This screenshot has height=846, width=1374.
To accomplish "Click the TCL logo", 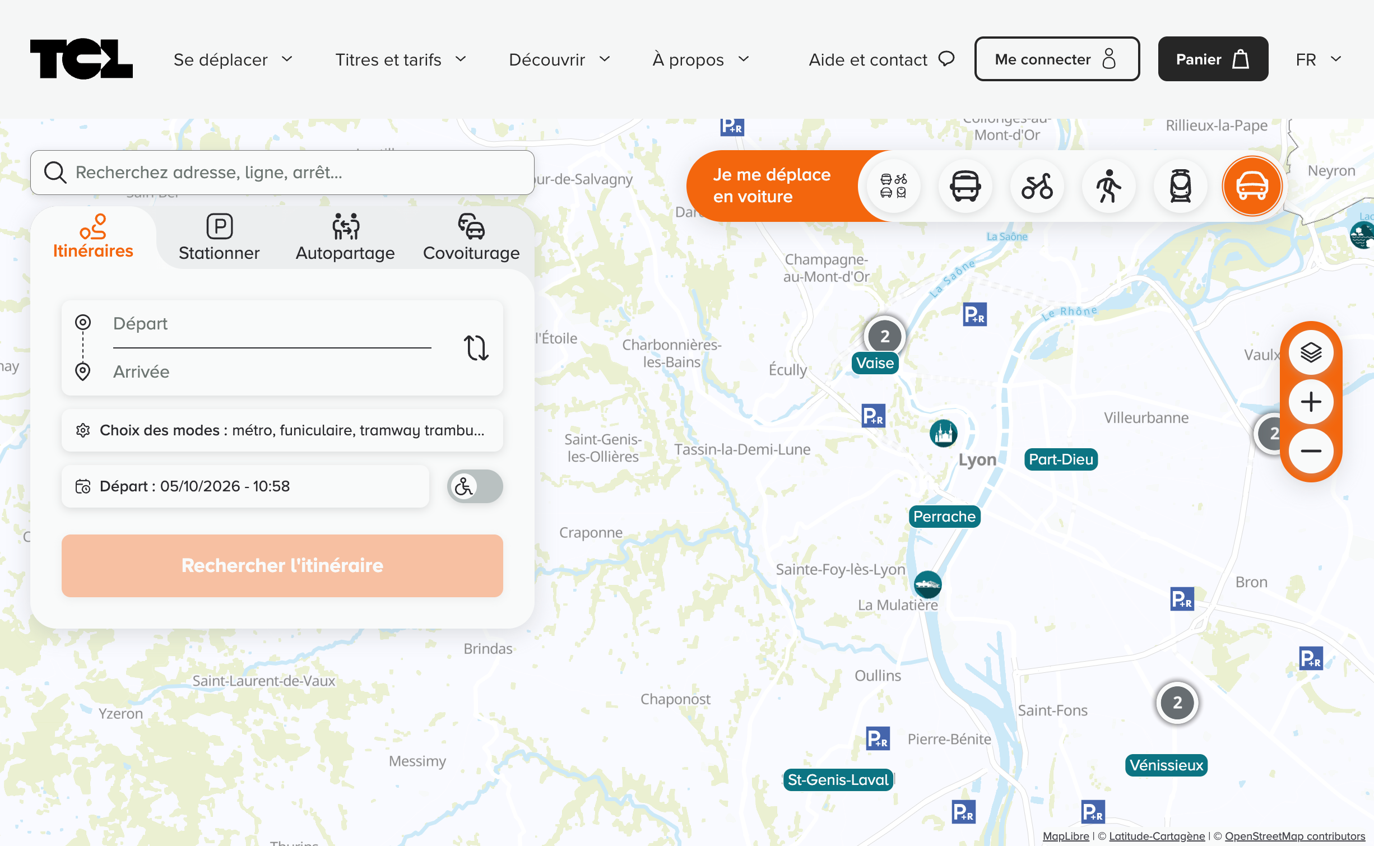I will coord(81,59).
